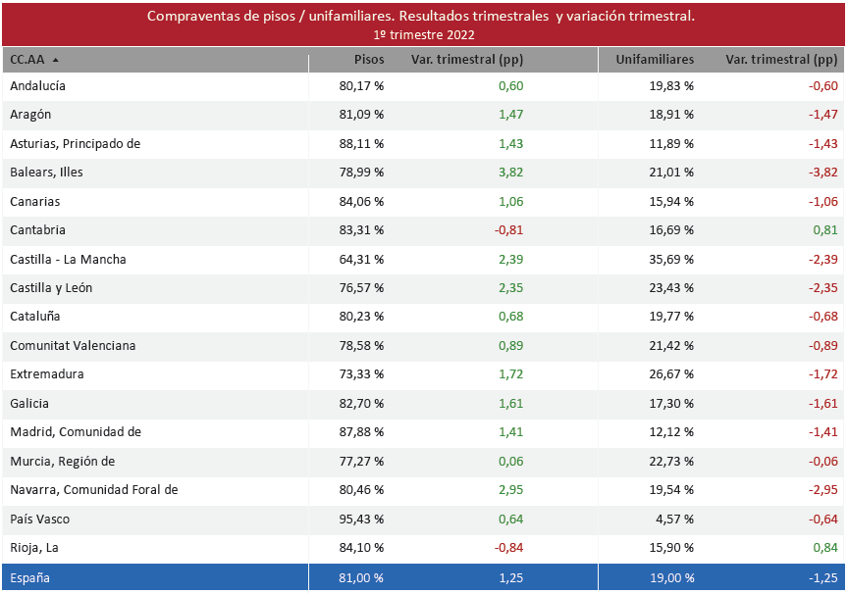Click the Madrid, Comunidad de row

[76, 432]
